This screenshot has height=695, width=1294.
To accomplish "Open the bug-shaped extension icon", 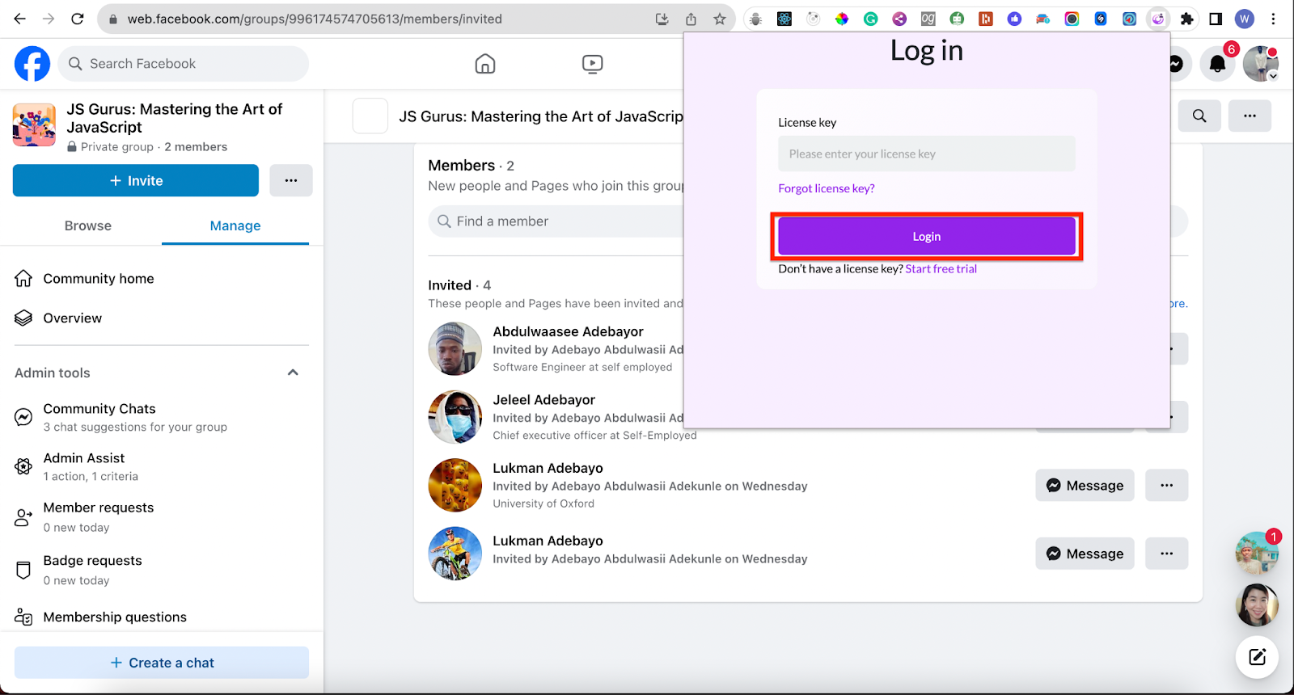I will tap(755, 19).
